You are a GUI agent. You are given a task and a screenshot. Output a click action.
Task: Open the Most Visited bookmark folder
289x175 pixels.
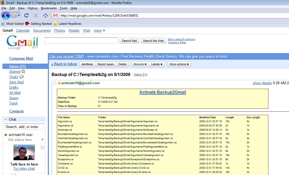click(x=12, y=23)
